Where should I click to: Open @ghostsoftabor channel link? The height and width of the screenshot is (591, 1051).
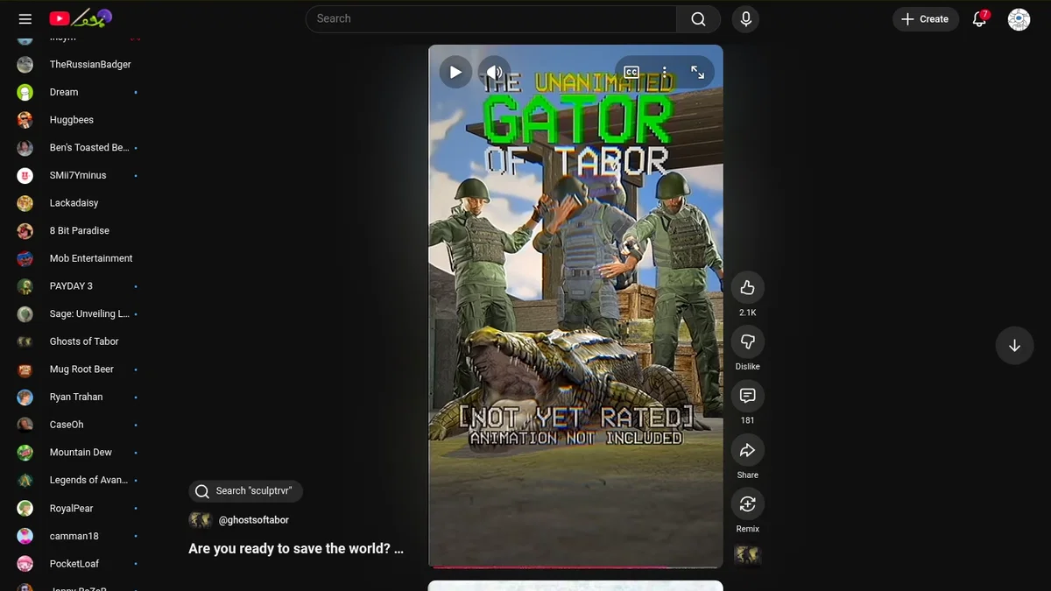[x=253, y=520]
